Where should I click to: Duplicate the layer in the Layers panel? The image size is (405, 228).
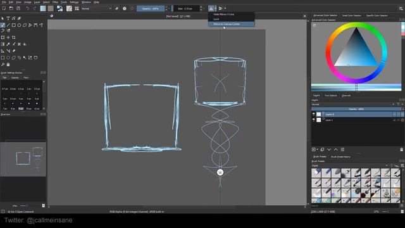322,149
